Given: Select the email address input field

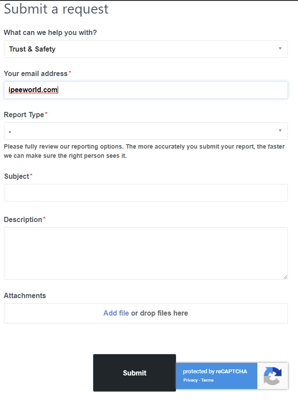Looking at the screenshot, I should tap(146, 90).
